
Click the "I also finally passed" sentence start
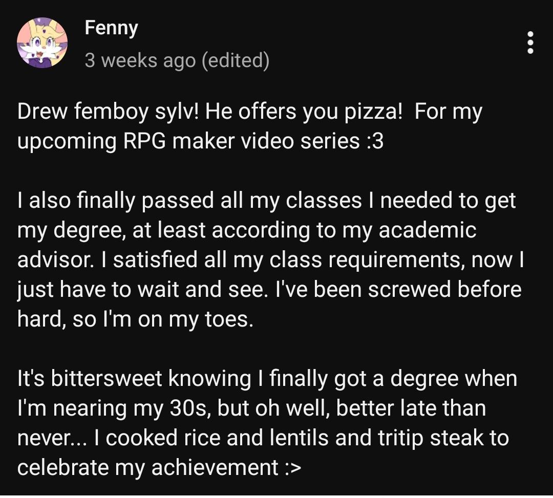[x=112, y=201]
